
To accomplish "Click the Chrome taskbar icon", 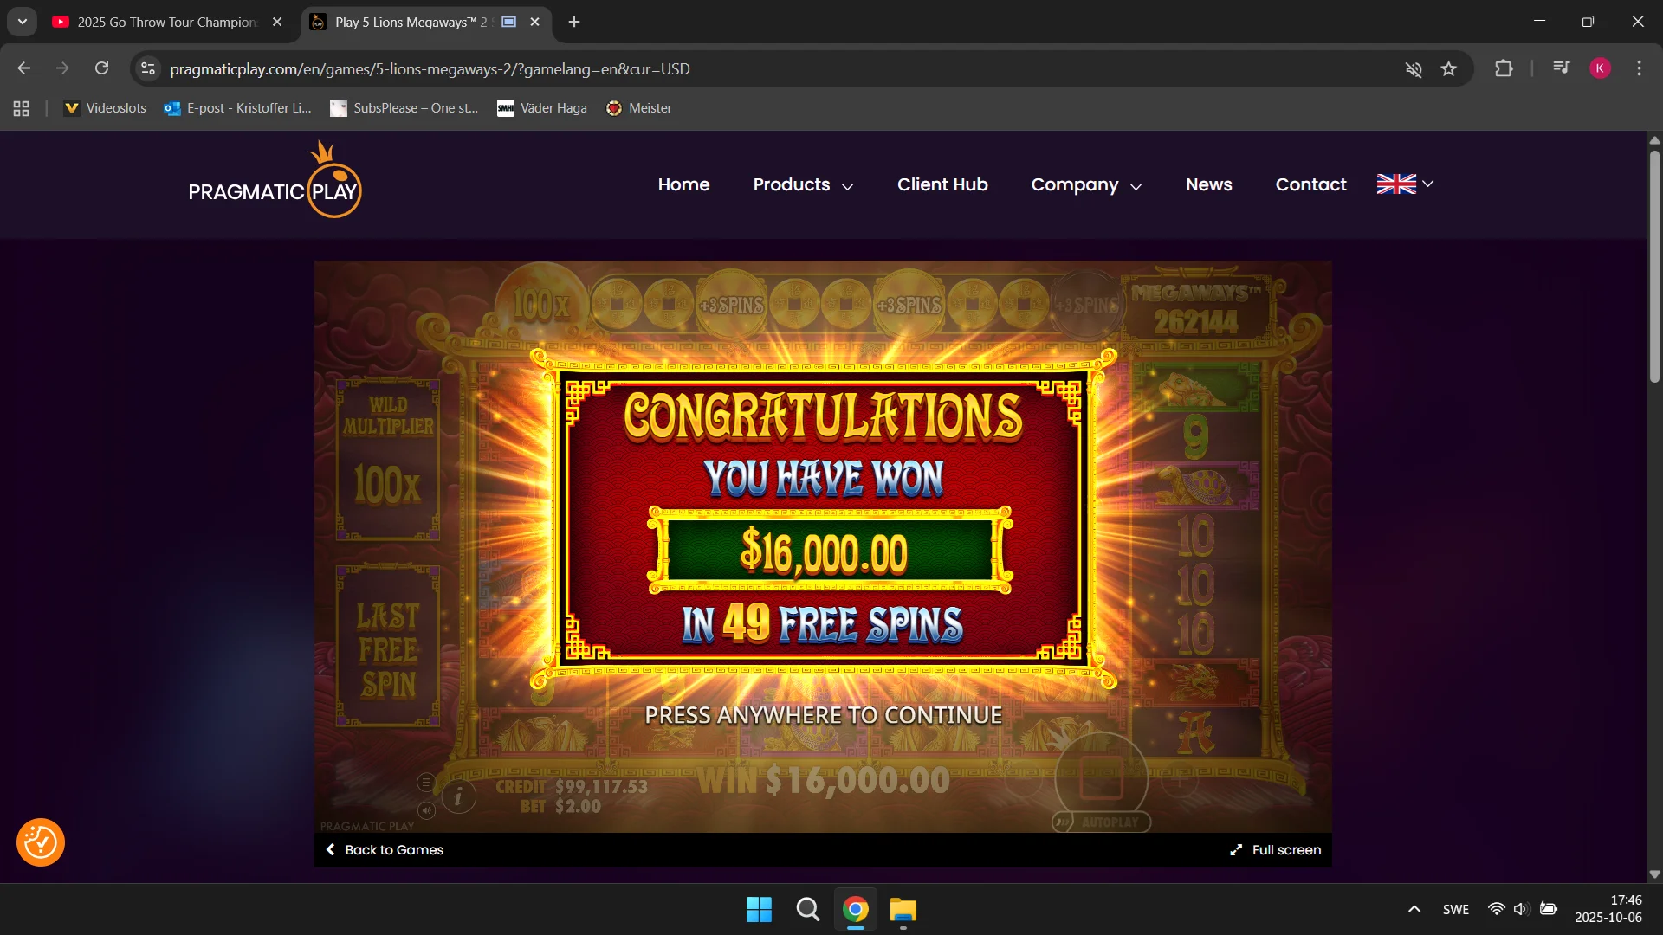I will pyautogui.click(x=856, y=910).
